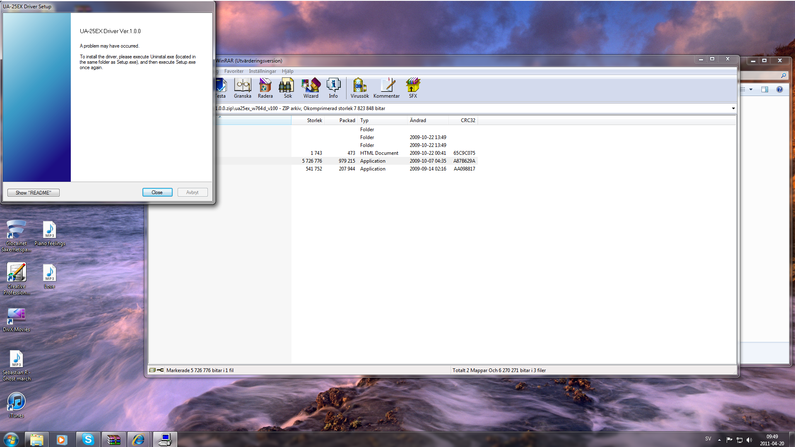The width and height of the screenshot is (795, 447).
Task: Open the view options dropdown arrow in Explorer
Action: coord(751,89)
